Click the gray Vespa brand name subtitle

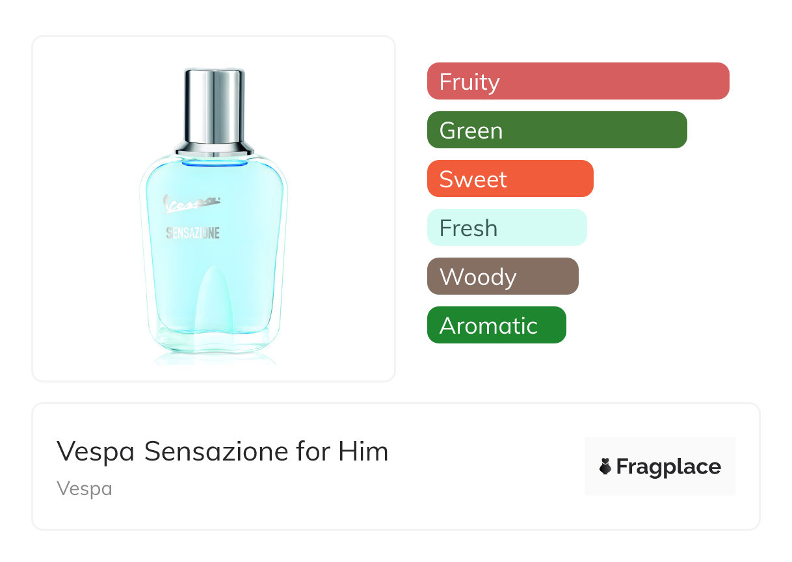click(85, 488)
